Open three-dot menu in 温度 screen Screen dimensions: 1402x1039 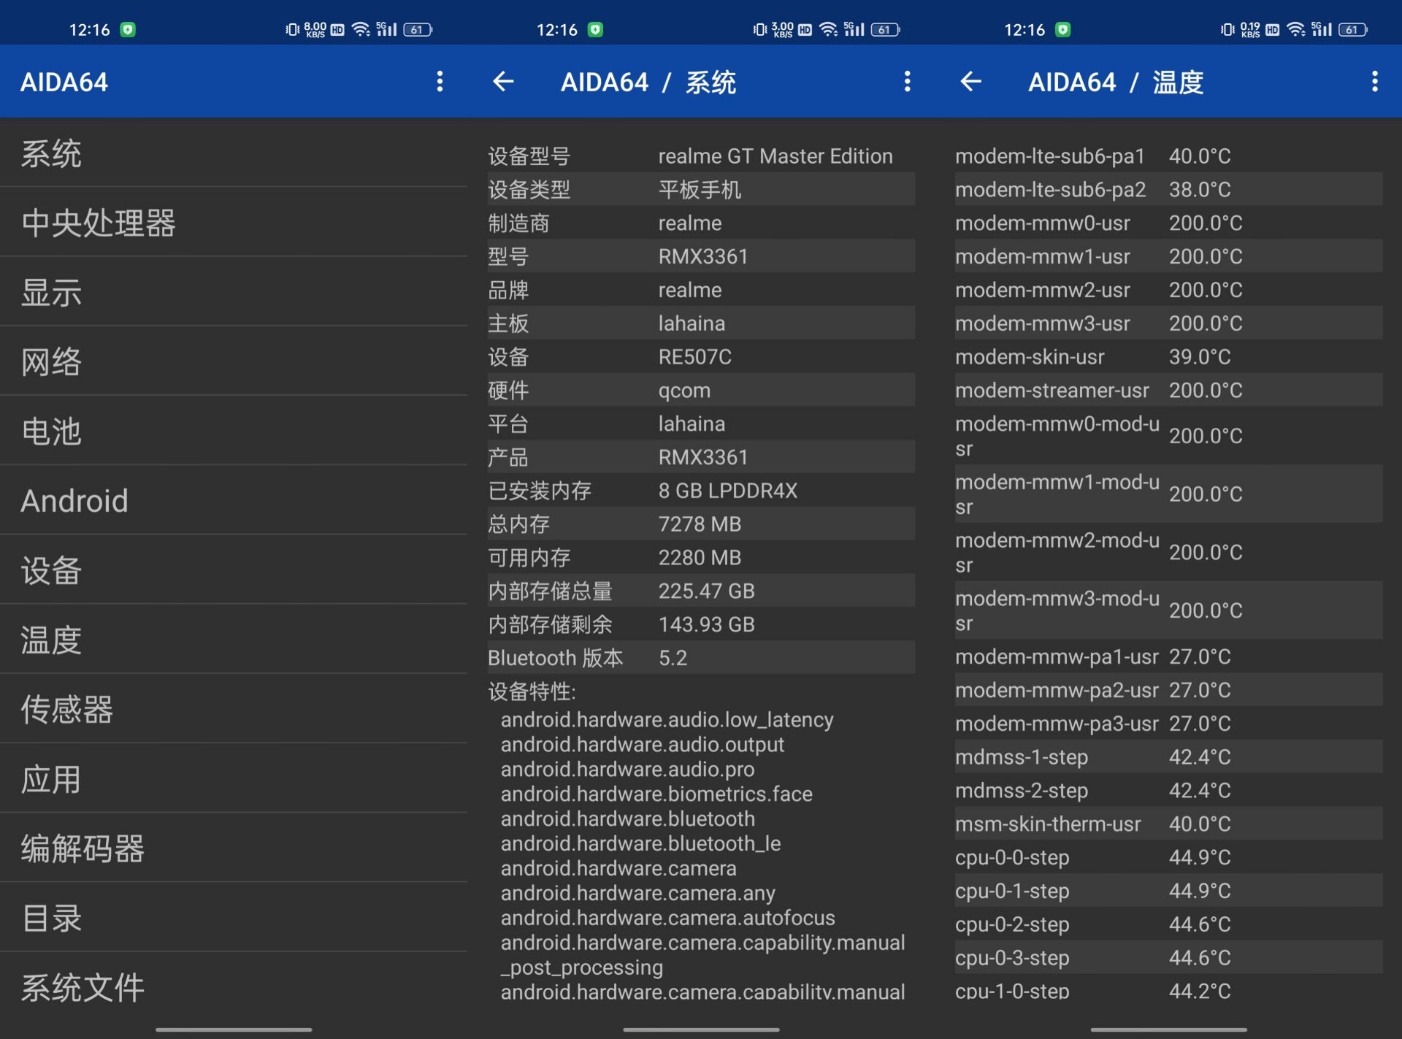point(1374,81)
